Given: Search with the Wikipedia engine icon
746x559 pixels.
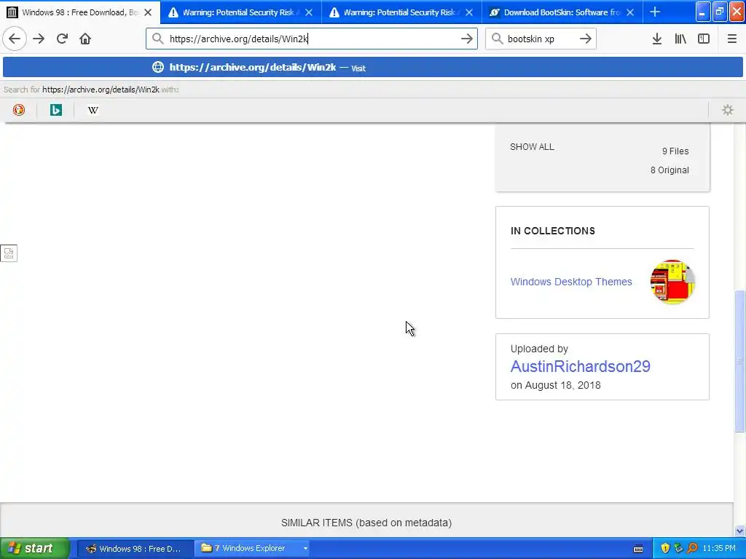Looking at the screenshot, I should coord(93,110).
